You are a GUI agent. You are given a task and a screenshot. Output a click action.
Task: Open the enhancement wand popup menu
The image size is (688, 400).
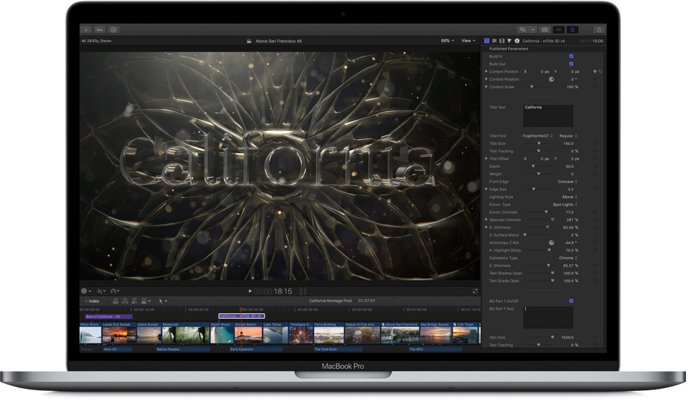point(101,291)
